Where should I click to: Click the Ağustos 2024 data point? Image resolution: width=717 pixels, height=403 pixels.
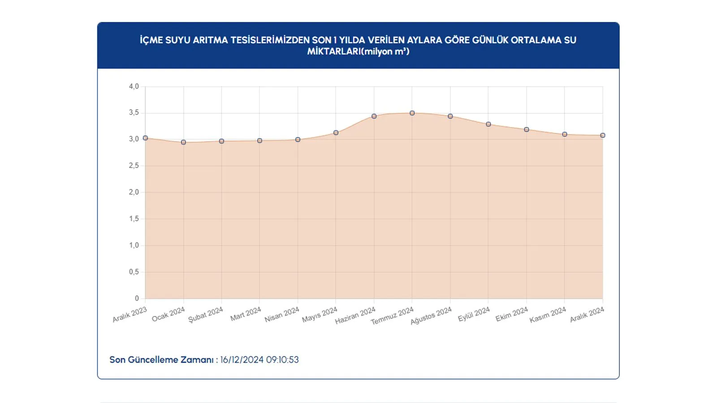pos(450,116)
